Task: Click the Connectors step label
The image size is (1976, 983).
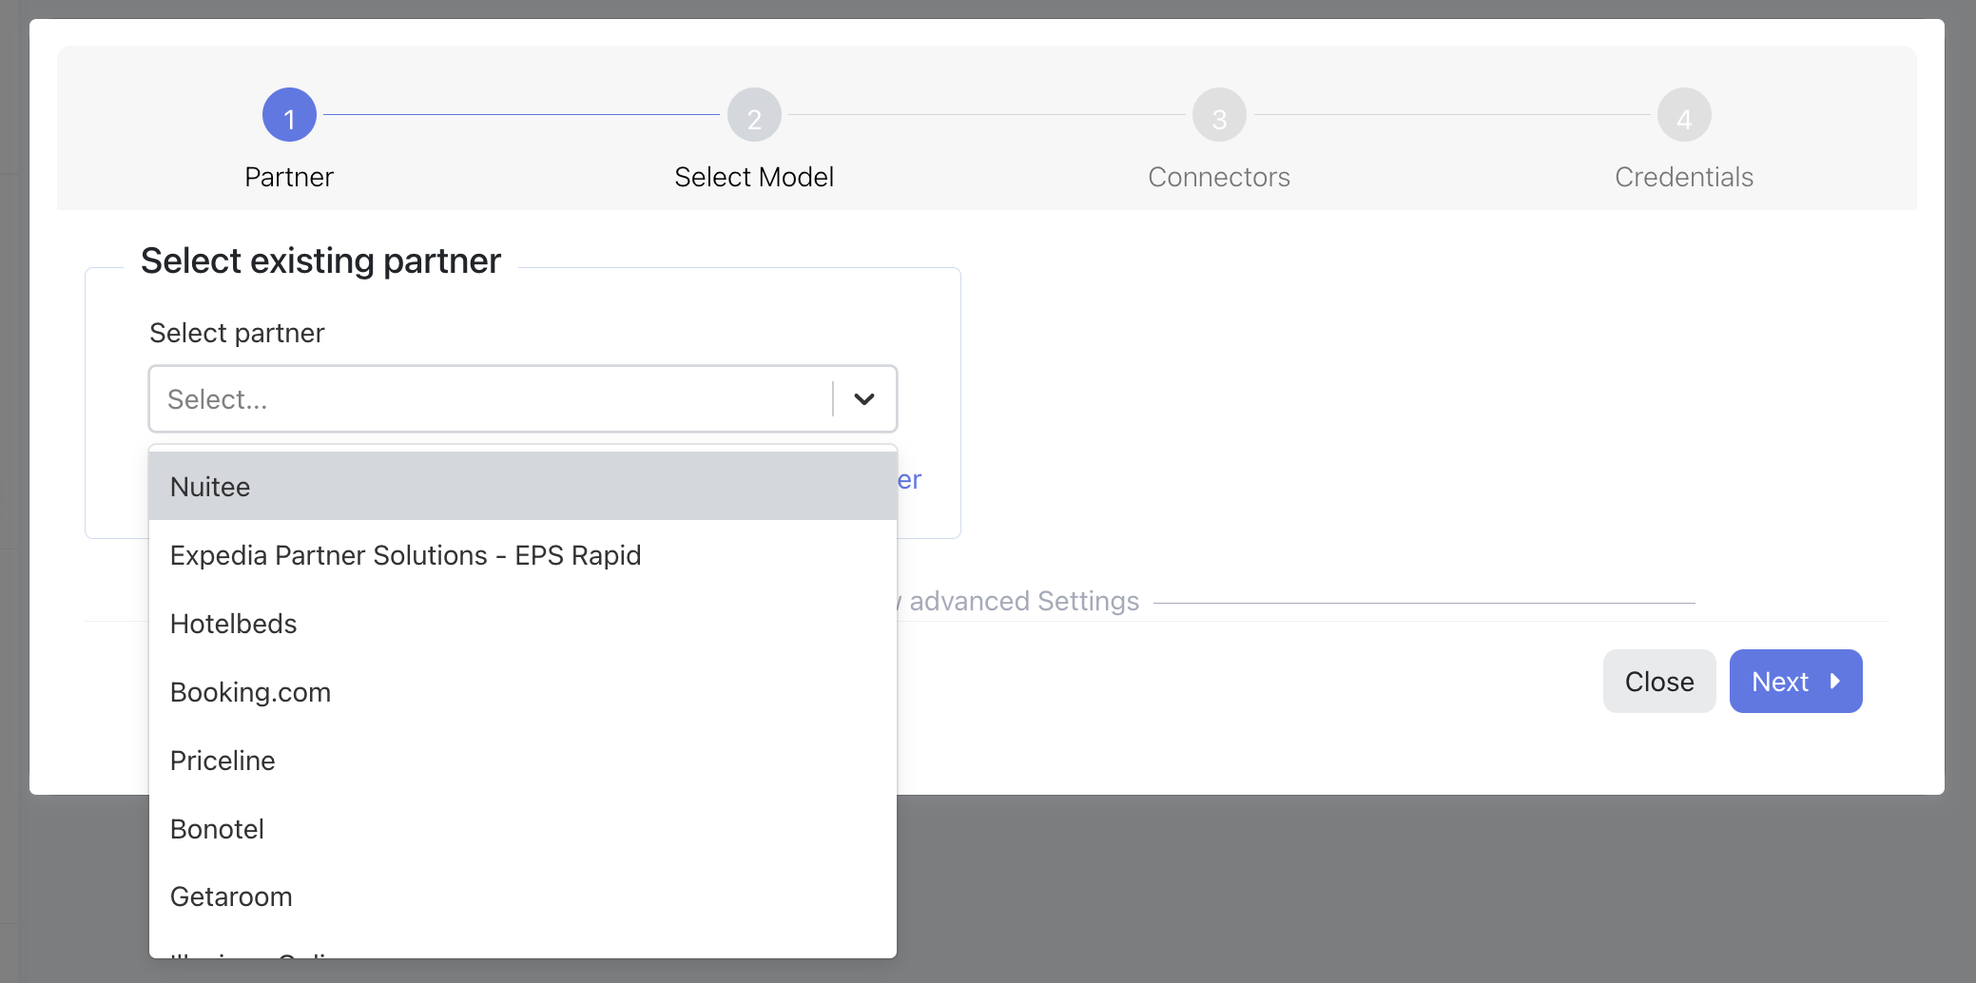Action: coord(1219,177)
